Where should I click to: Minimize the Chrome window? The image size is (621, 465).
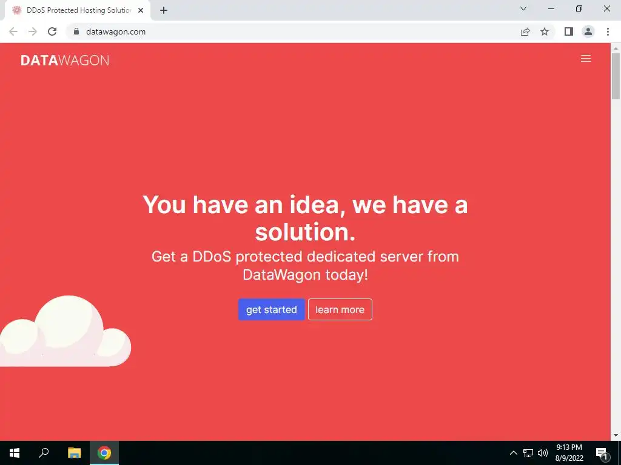click(551, 8)
